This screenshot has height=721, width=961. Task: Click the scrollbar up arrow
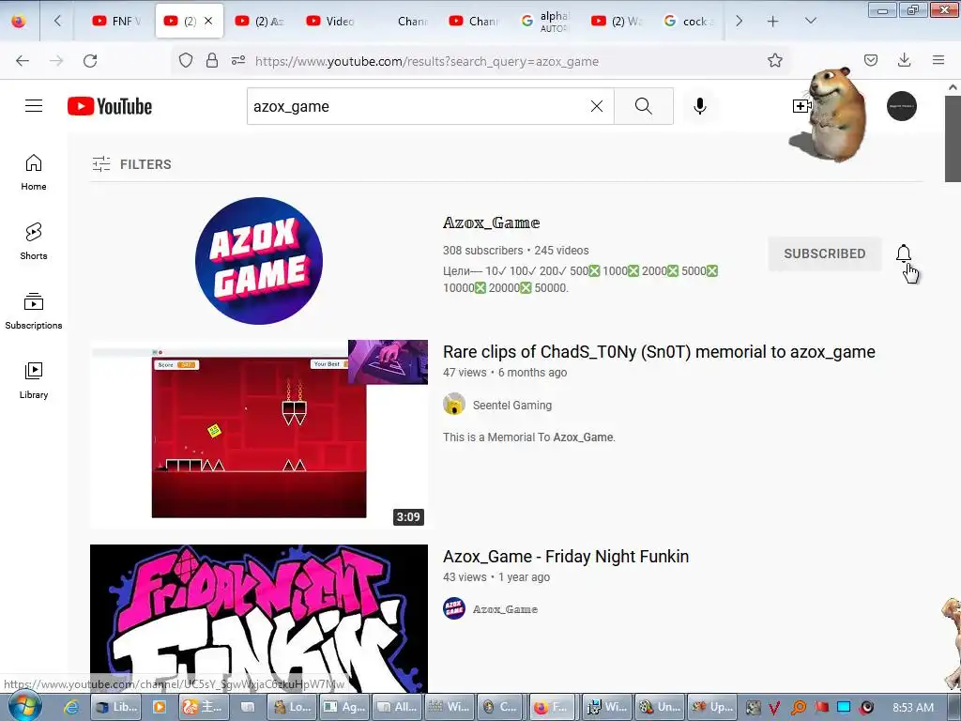click(x=953, y=87)
